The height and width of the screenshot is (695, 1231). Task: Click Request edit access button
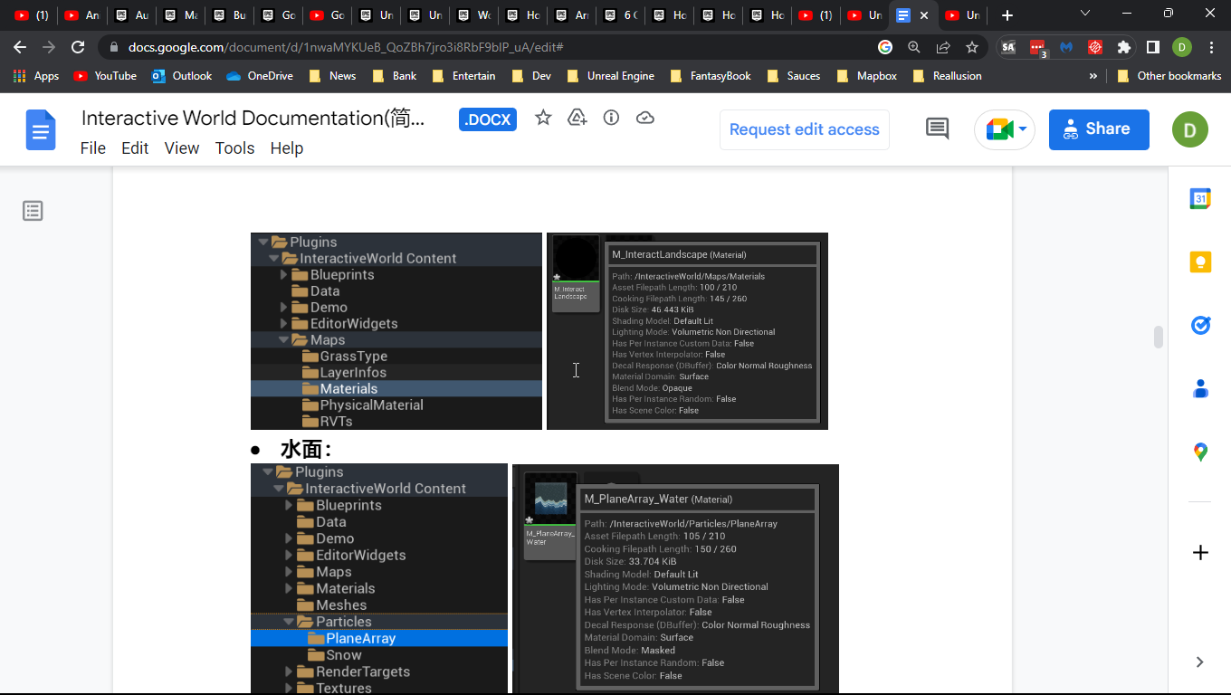pos(805,129)
